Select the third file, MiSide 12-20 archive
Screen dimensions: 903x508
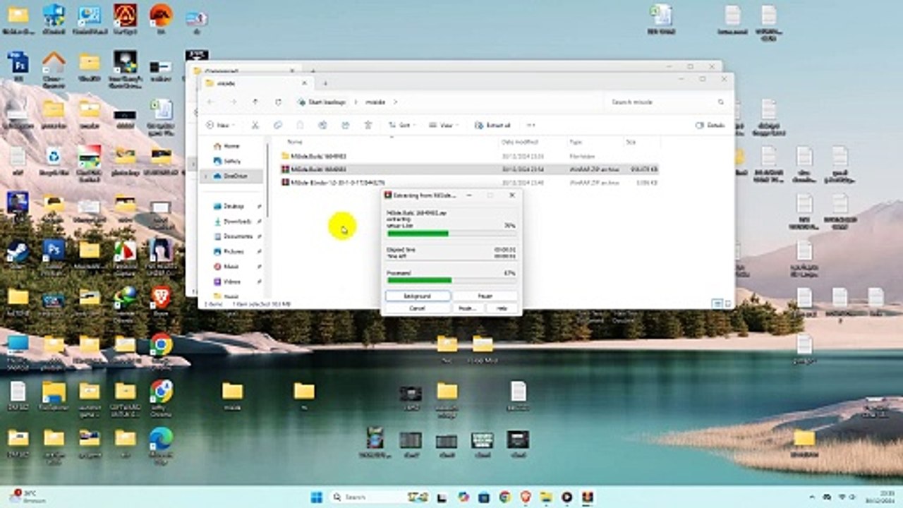point(469,182)
